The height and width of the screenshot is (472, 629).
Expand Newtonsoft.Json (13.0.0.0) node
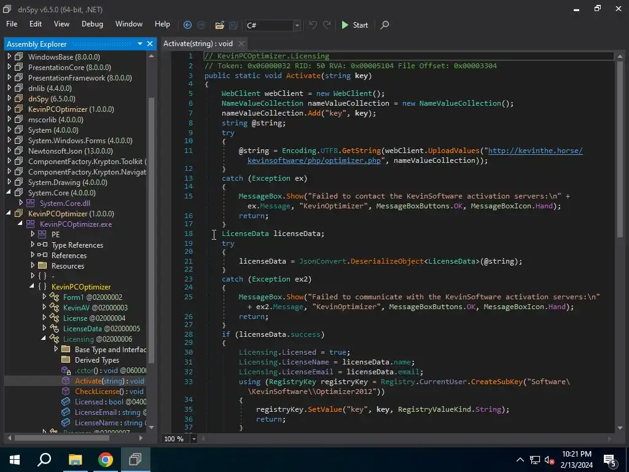pos(10,151)
